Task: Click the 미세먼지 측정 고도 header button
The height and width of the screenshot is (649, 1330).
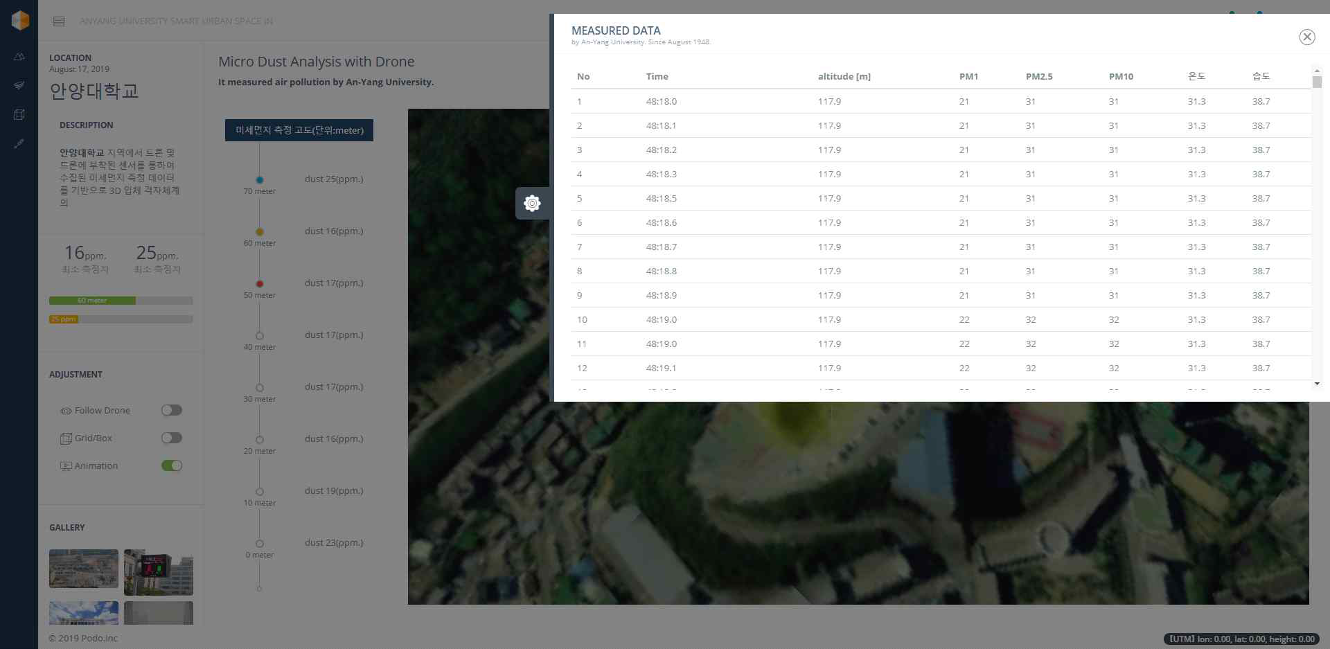Action: (299, 130)
